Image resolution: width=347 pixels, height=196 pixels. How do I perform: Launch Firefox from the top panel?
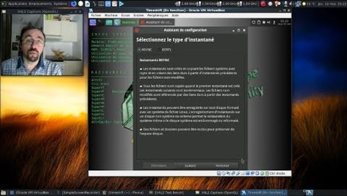pyautogui.click(x=74, y=4)
